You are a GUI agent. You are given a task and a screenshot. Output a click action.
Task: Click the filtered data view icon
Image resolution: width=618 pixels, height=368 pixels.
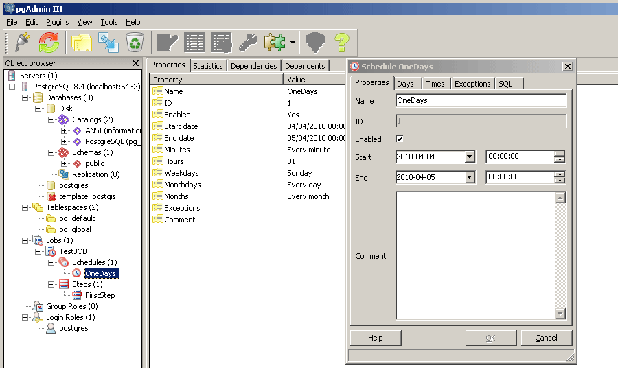point(222,43)
